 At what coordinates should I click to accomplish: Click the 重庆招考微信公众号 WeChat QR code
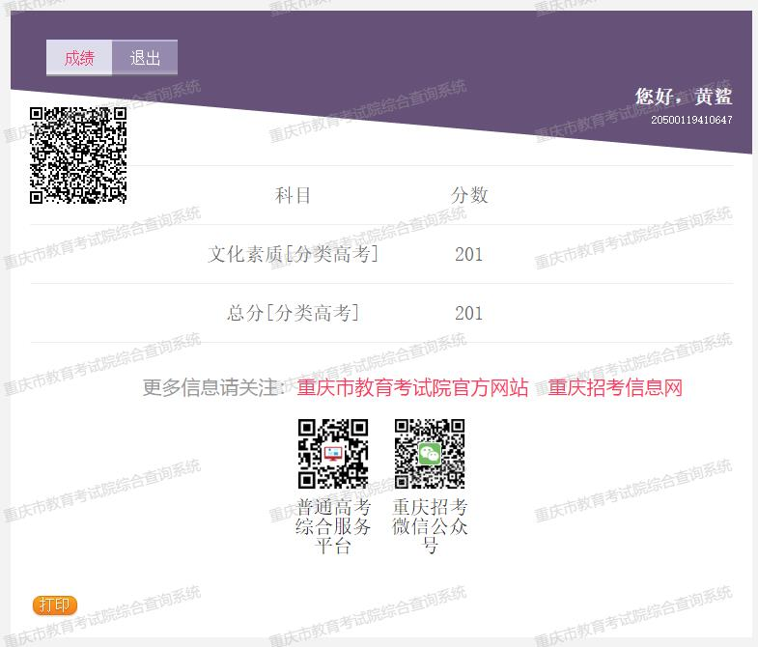tap(430, 454)
